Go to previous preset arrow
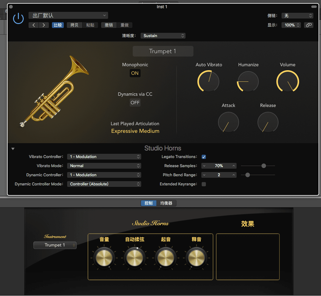The width and height of the screenshot is (321, 296). coord(34,25)
